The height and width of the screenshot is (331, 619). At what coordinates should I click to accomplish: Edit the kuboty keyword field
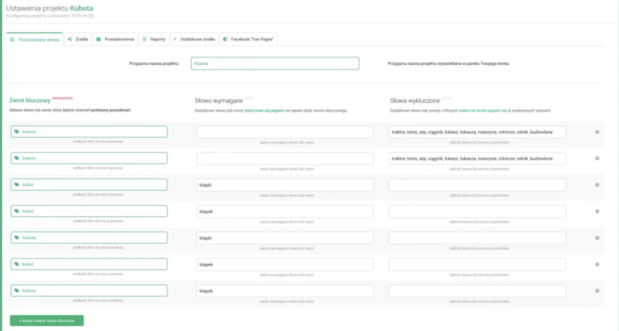coord(89,158)
